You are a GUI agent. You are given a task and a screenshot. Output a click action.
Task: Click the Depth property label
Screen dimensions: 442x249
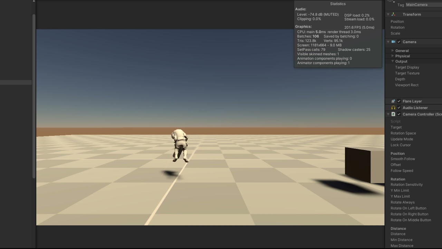(x=400, y=79)
